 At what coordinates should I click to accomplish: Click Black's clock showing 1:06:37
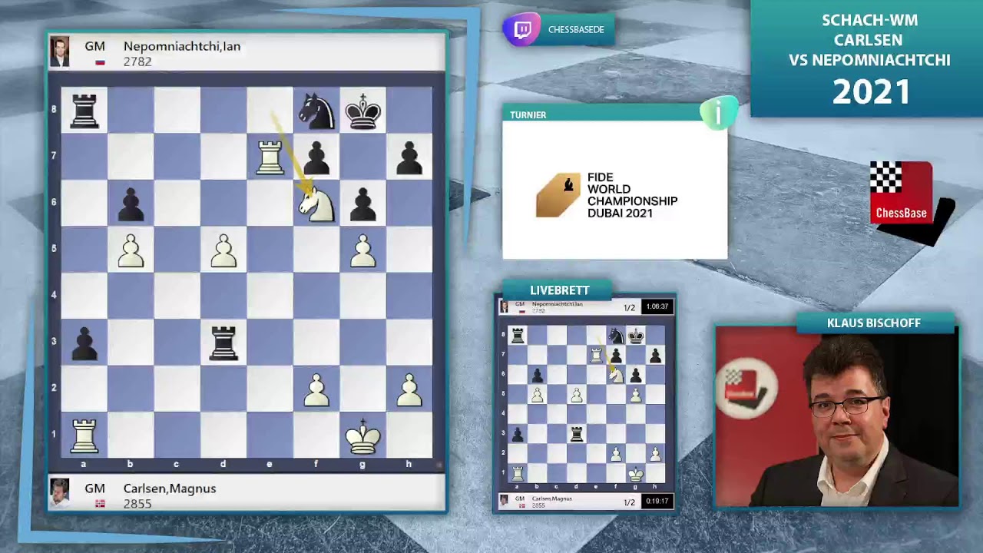pyautogui.click(x=657, y=306)
